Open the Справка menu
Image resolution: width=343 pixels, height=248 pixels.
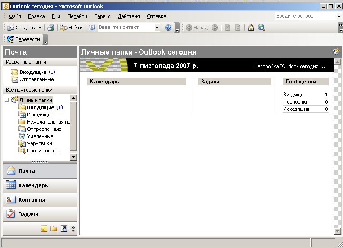point(156,16)
